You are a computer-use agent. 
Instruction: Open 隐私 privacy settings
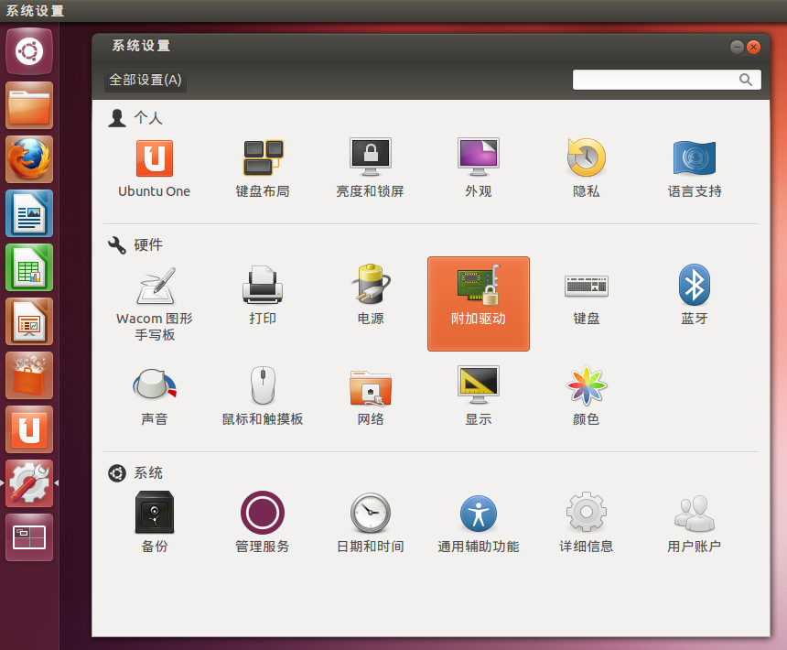(x=587, y=168)
